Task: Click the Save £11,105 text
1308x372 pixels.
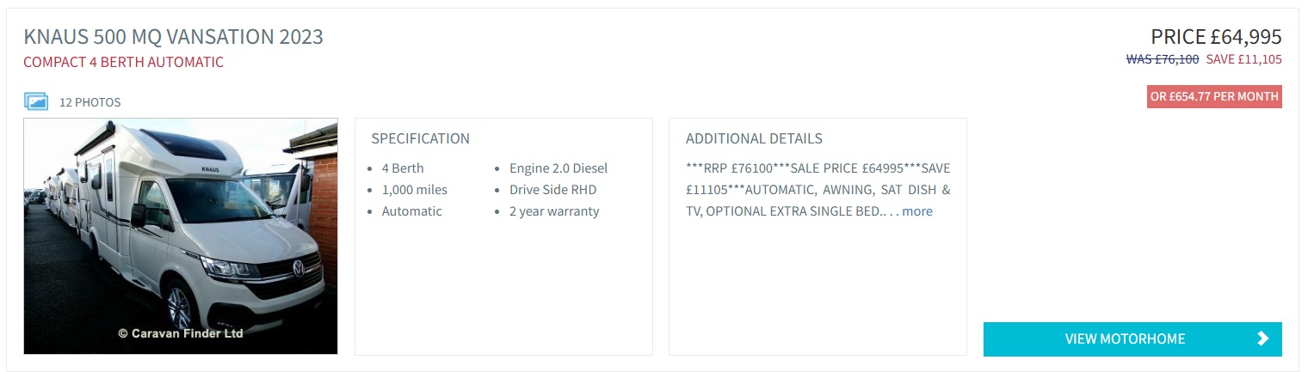Action: 1244,59
